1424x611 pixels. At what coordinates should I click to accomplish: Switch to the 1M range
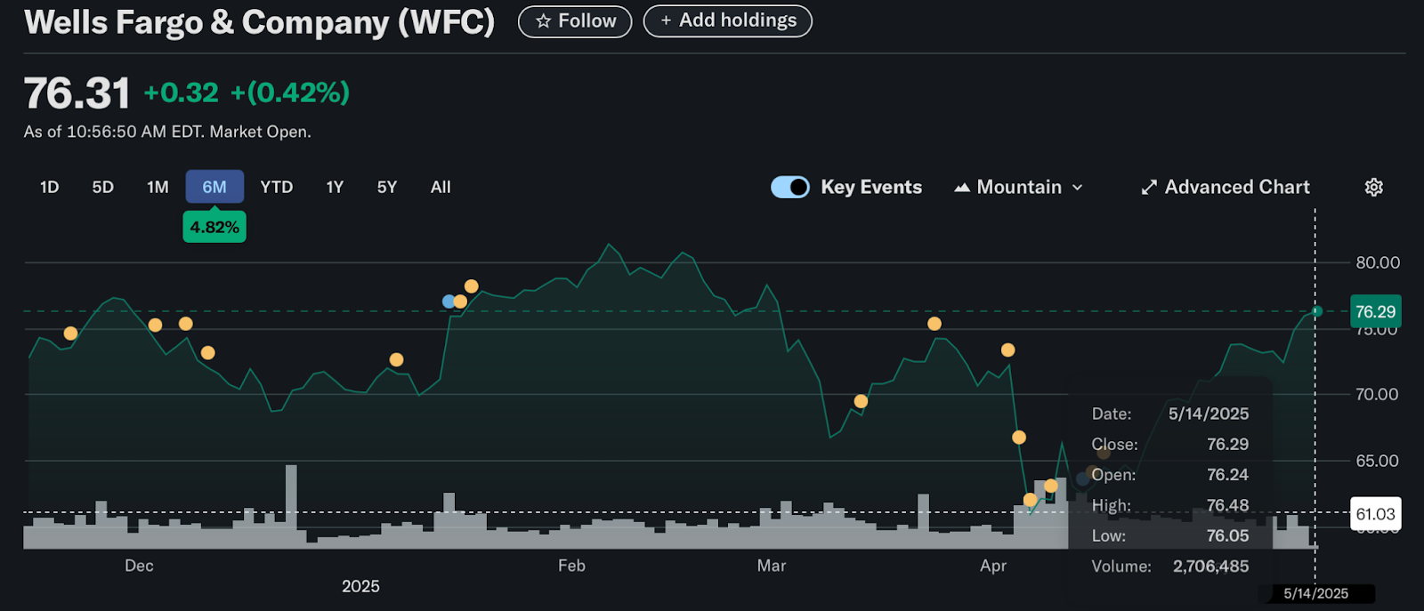pyautogui.click(x=158, y=187)
